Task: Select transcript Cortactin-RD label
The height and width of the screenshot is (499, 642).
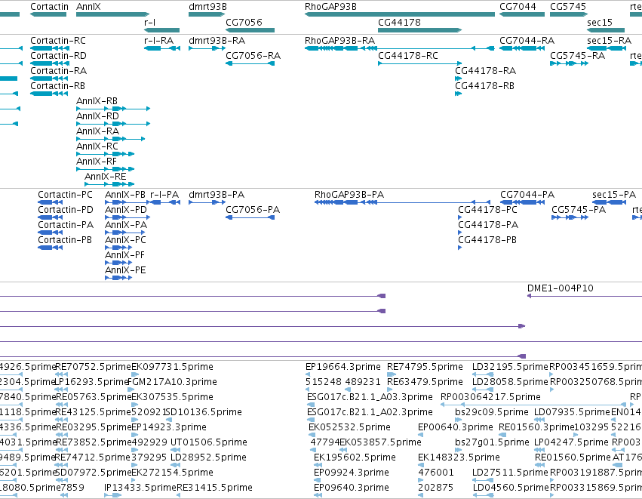Action: [58, 56]
